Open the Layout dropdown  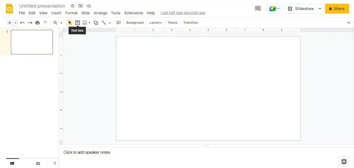coord(156,23)
